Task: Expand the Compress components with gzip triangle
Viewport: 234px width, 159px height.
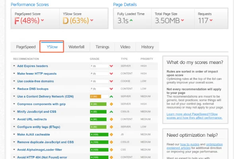Action: tap(14, 104)
